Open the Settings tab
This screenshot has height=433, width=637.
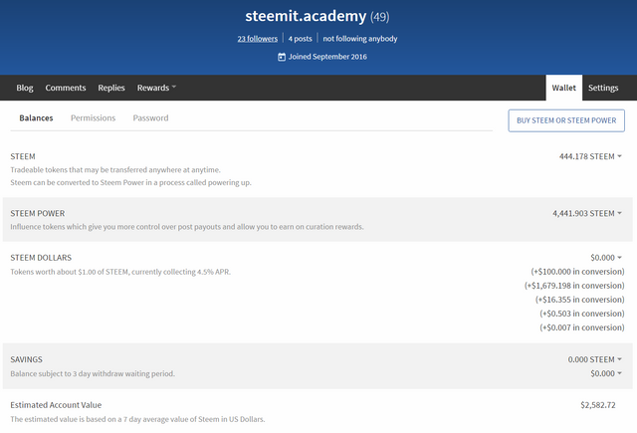[x=603, y=88]
